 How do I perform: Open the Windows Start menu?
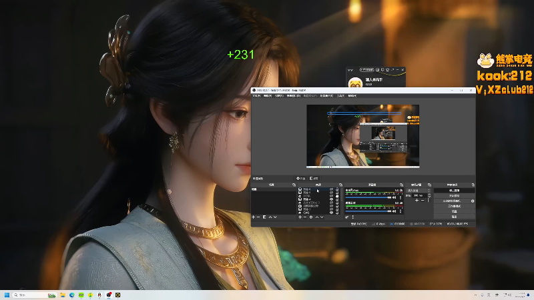(x=7, y=295)
